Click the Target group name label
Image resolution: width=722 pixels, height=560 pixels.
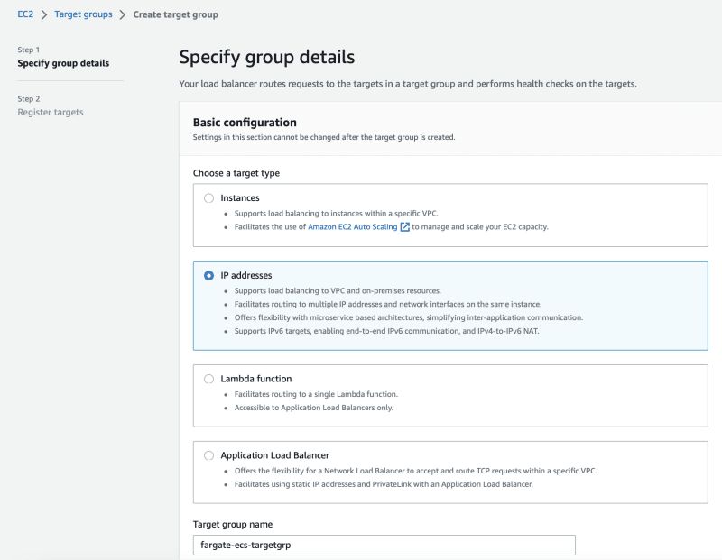click(x=233, y=524)
